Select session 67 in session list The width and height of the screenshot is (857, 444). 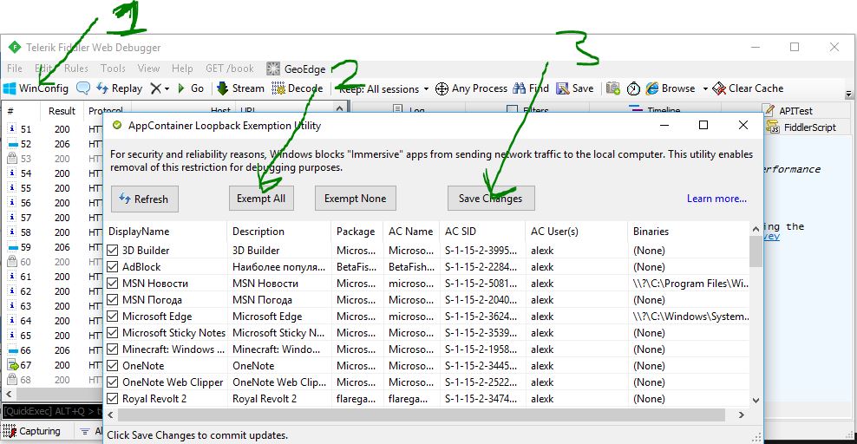click(x=52, y=365)
